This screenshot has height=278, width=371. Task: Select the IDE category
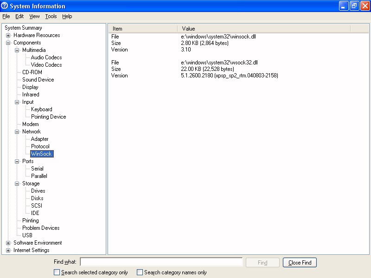[35, 213]
